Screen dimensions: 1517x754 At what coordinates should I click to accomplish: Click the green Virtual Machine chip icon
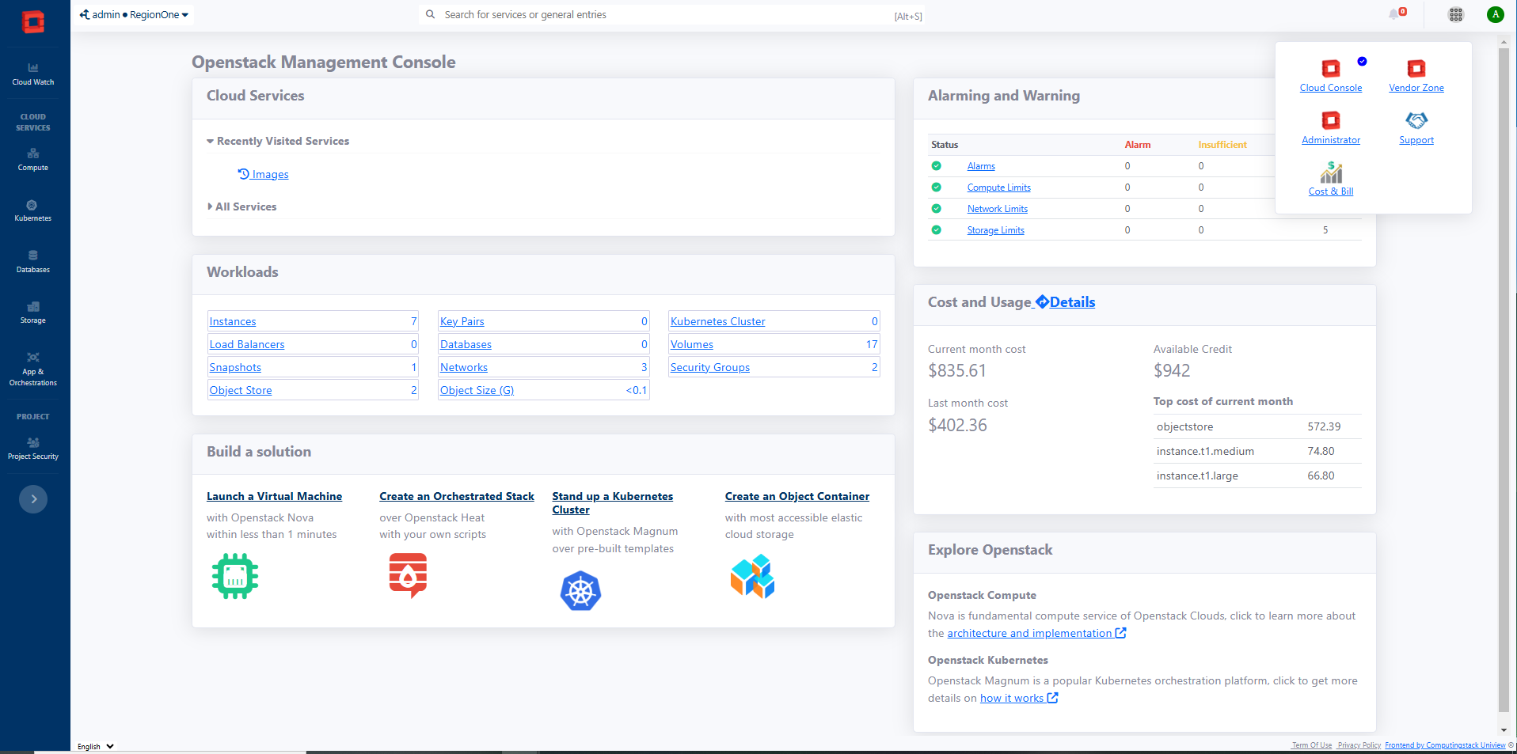click(x=235, y=576)
